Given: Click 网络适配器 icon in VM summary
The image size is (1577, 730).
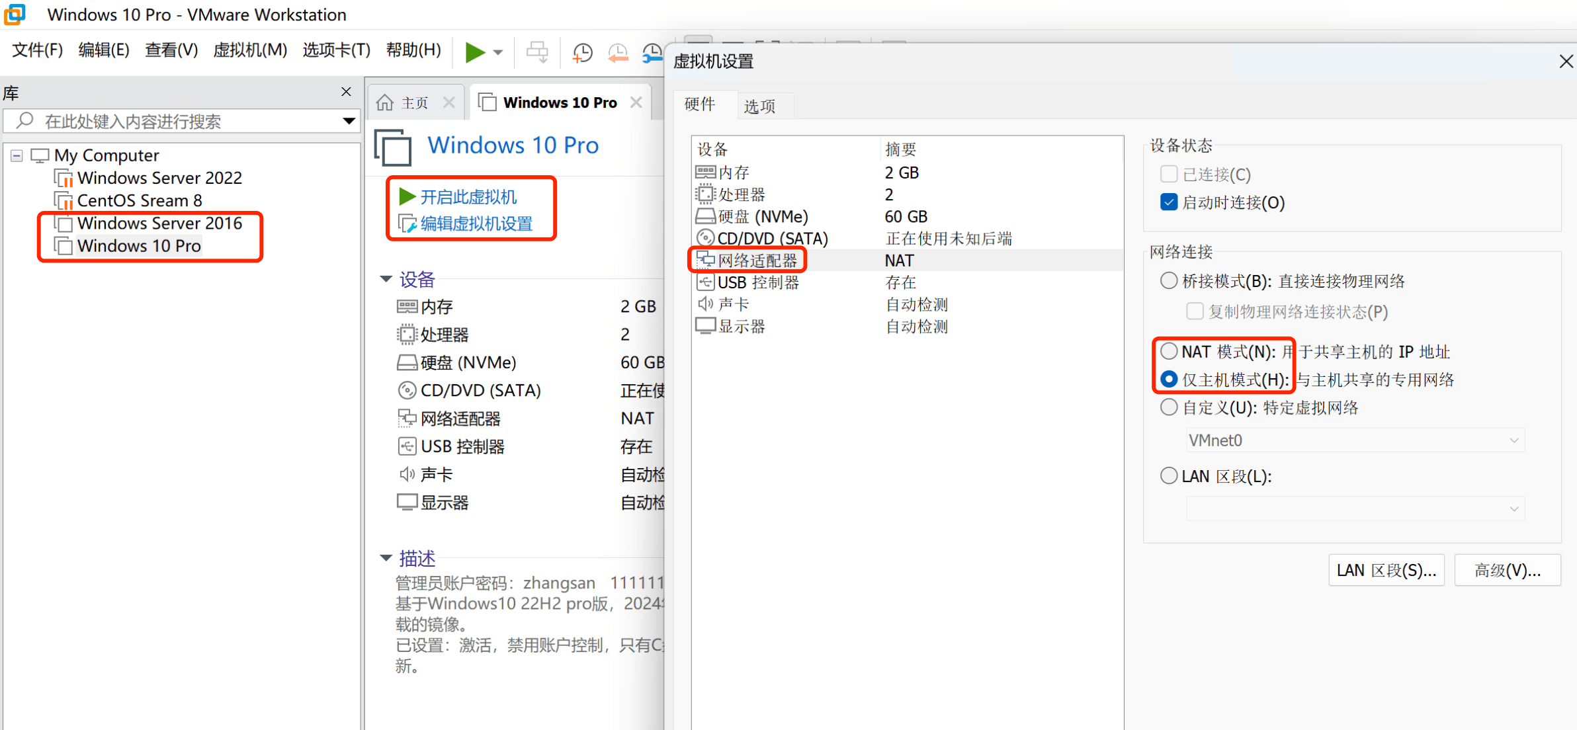Looking at the screenshot, I should [x=407, y=418].
